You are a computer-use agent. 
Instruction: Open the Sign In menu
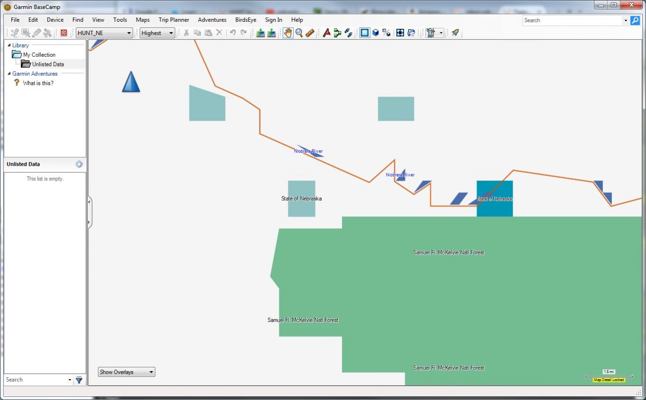point(274,20)
